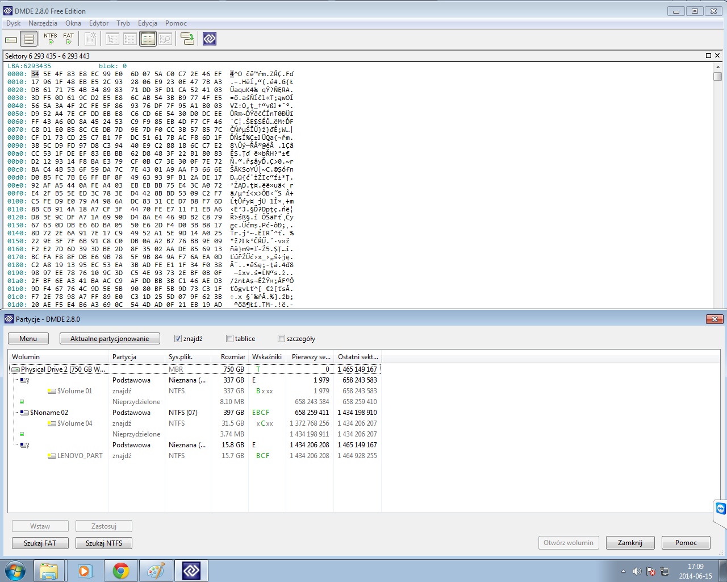Click the stacked-disks partitions toolbar icon
The height and width of the screenshot is (582, 727).
(28, 39)
